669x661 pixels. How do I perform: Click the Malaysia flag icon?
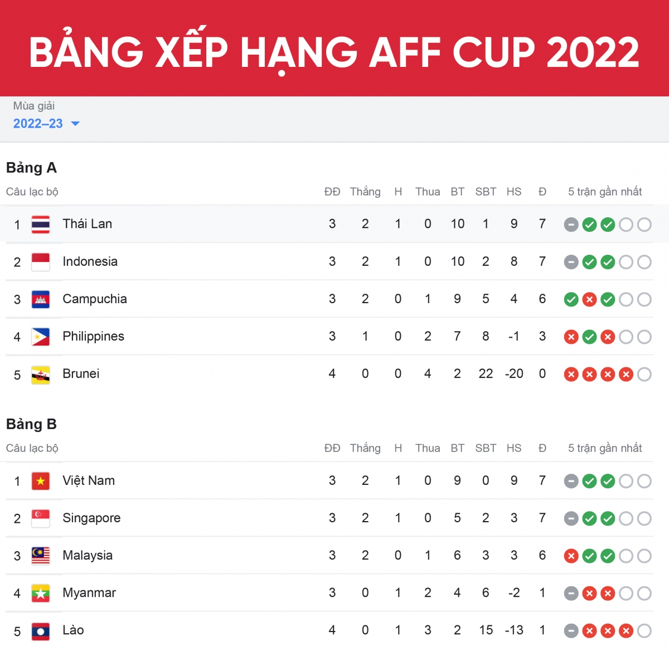tap(41, 556)
